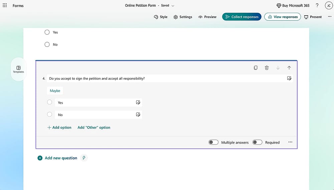Viewport: 334px width, 190px height.
Task: Insert an image for the Yes option
Action: point(138,103)
